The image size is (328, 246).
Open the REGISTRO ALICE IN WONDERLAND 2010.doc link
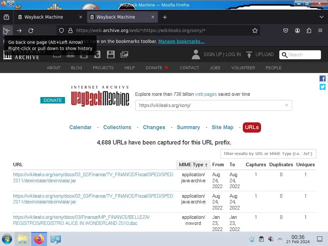click(x=81, y=220)
